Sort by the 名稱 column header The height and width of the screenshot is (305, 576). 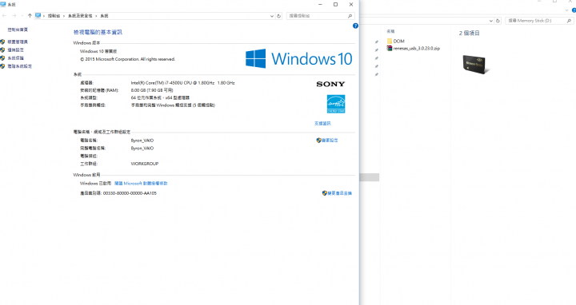(390, 31)
